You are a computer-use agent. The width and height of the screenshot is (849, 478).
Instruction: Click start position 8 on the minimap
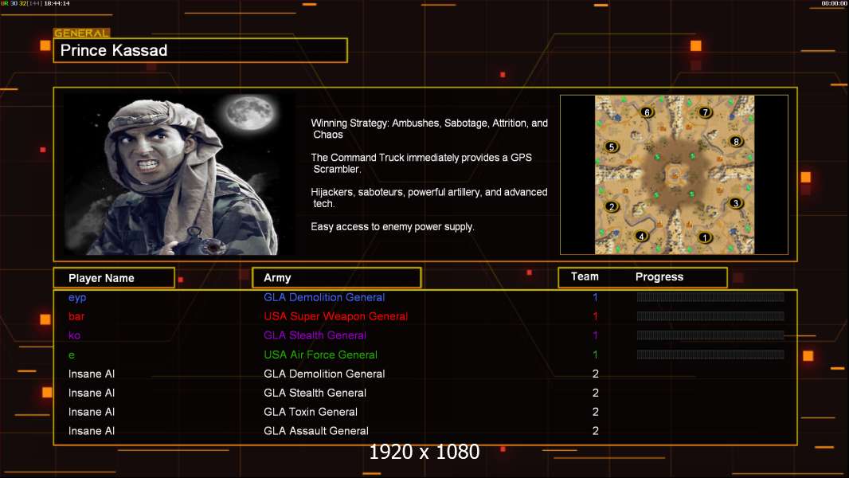(x=736, y=141)
